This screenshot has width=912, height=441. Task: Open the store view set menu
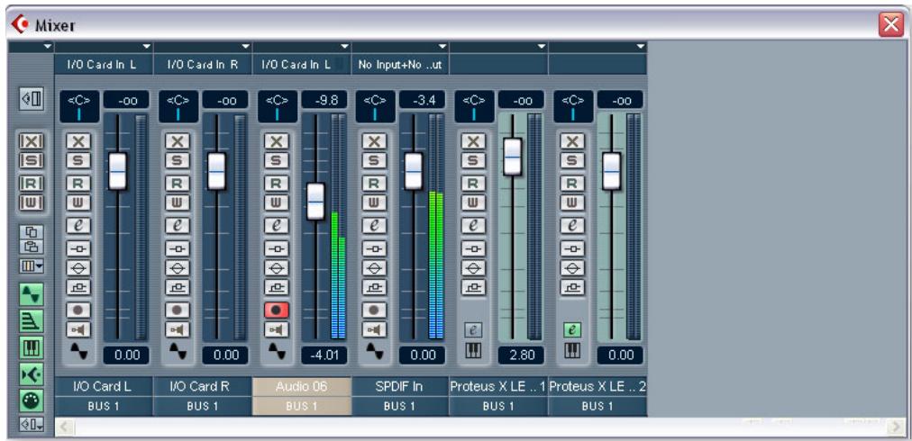31,426
